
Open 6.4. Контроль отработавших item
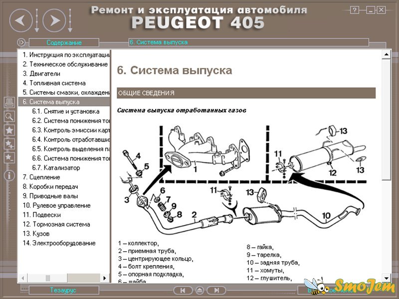(71, 140)
